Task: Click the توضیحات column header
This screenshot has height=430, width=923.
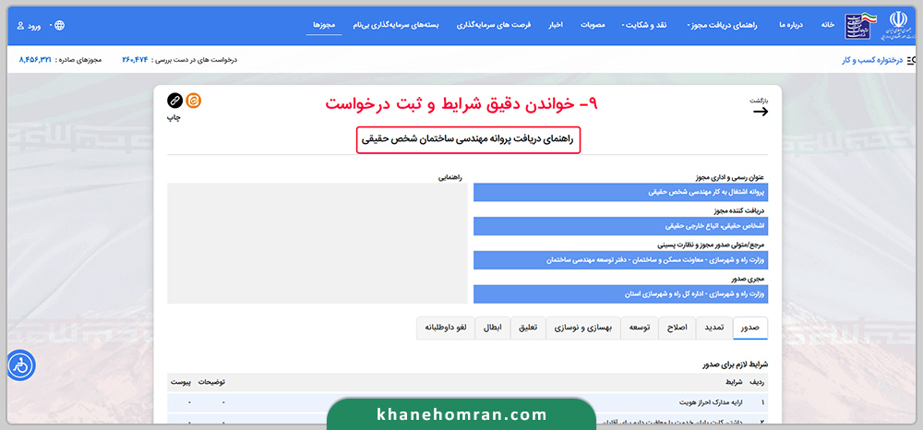Action: pos(212,382)
